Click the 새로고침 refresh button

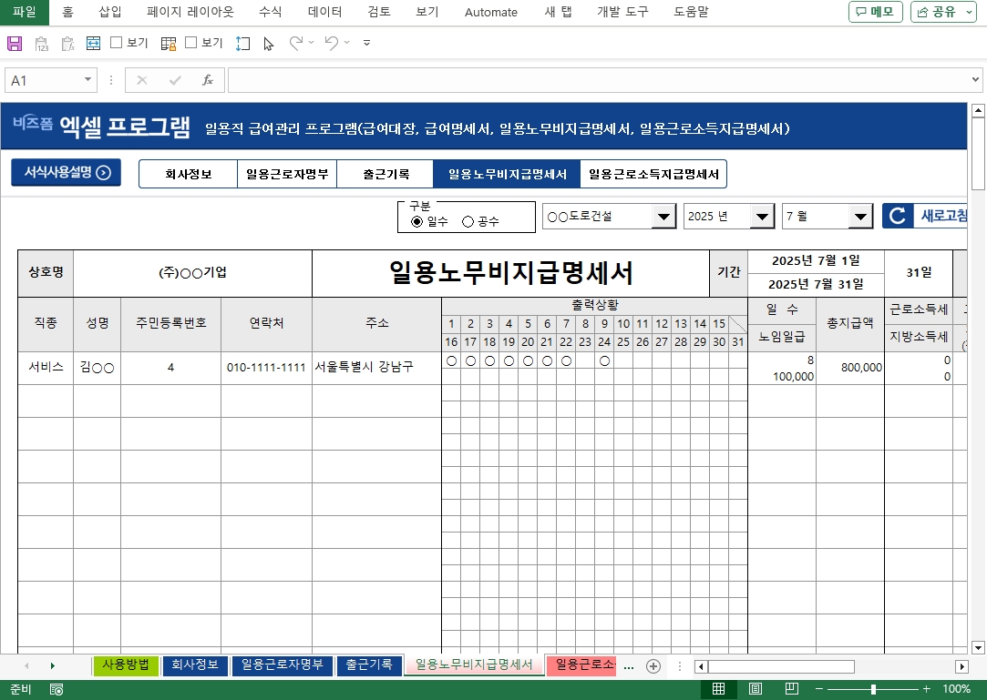pyautogui.click(x=924, y=216)
